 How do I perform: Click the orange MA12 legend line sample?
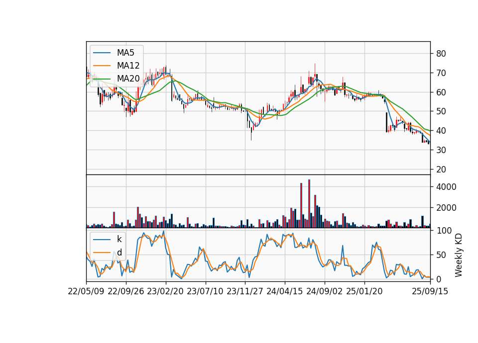[102, 66]
